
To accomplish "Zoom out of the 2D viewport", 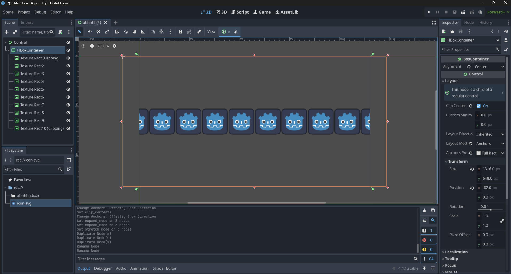I will click(92, 46).
